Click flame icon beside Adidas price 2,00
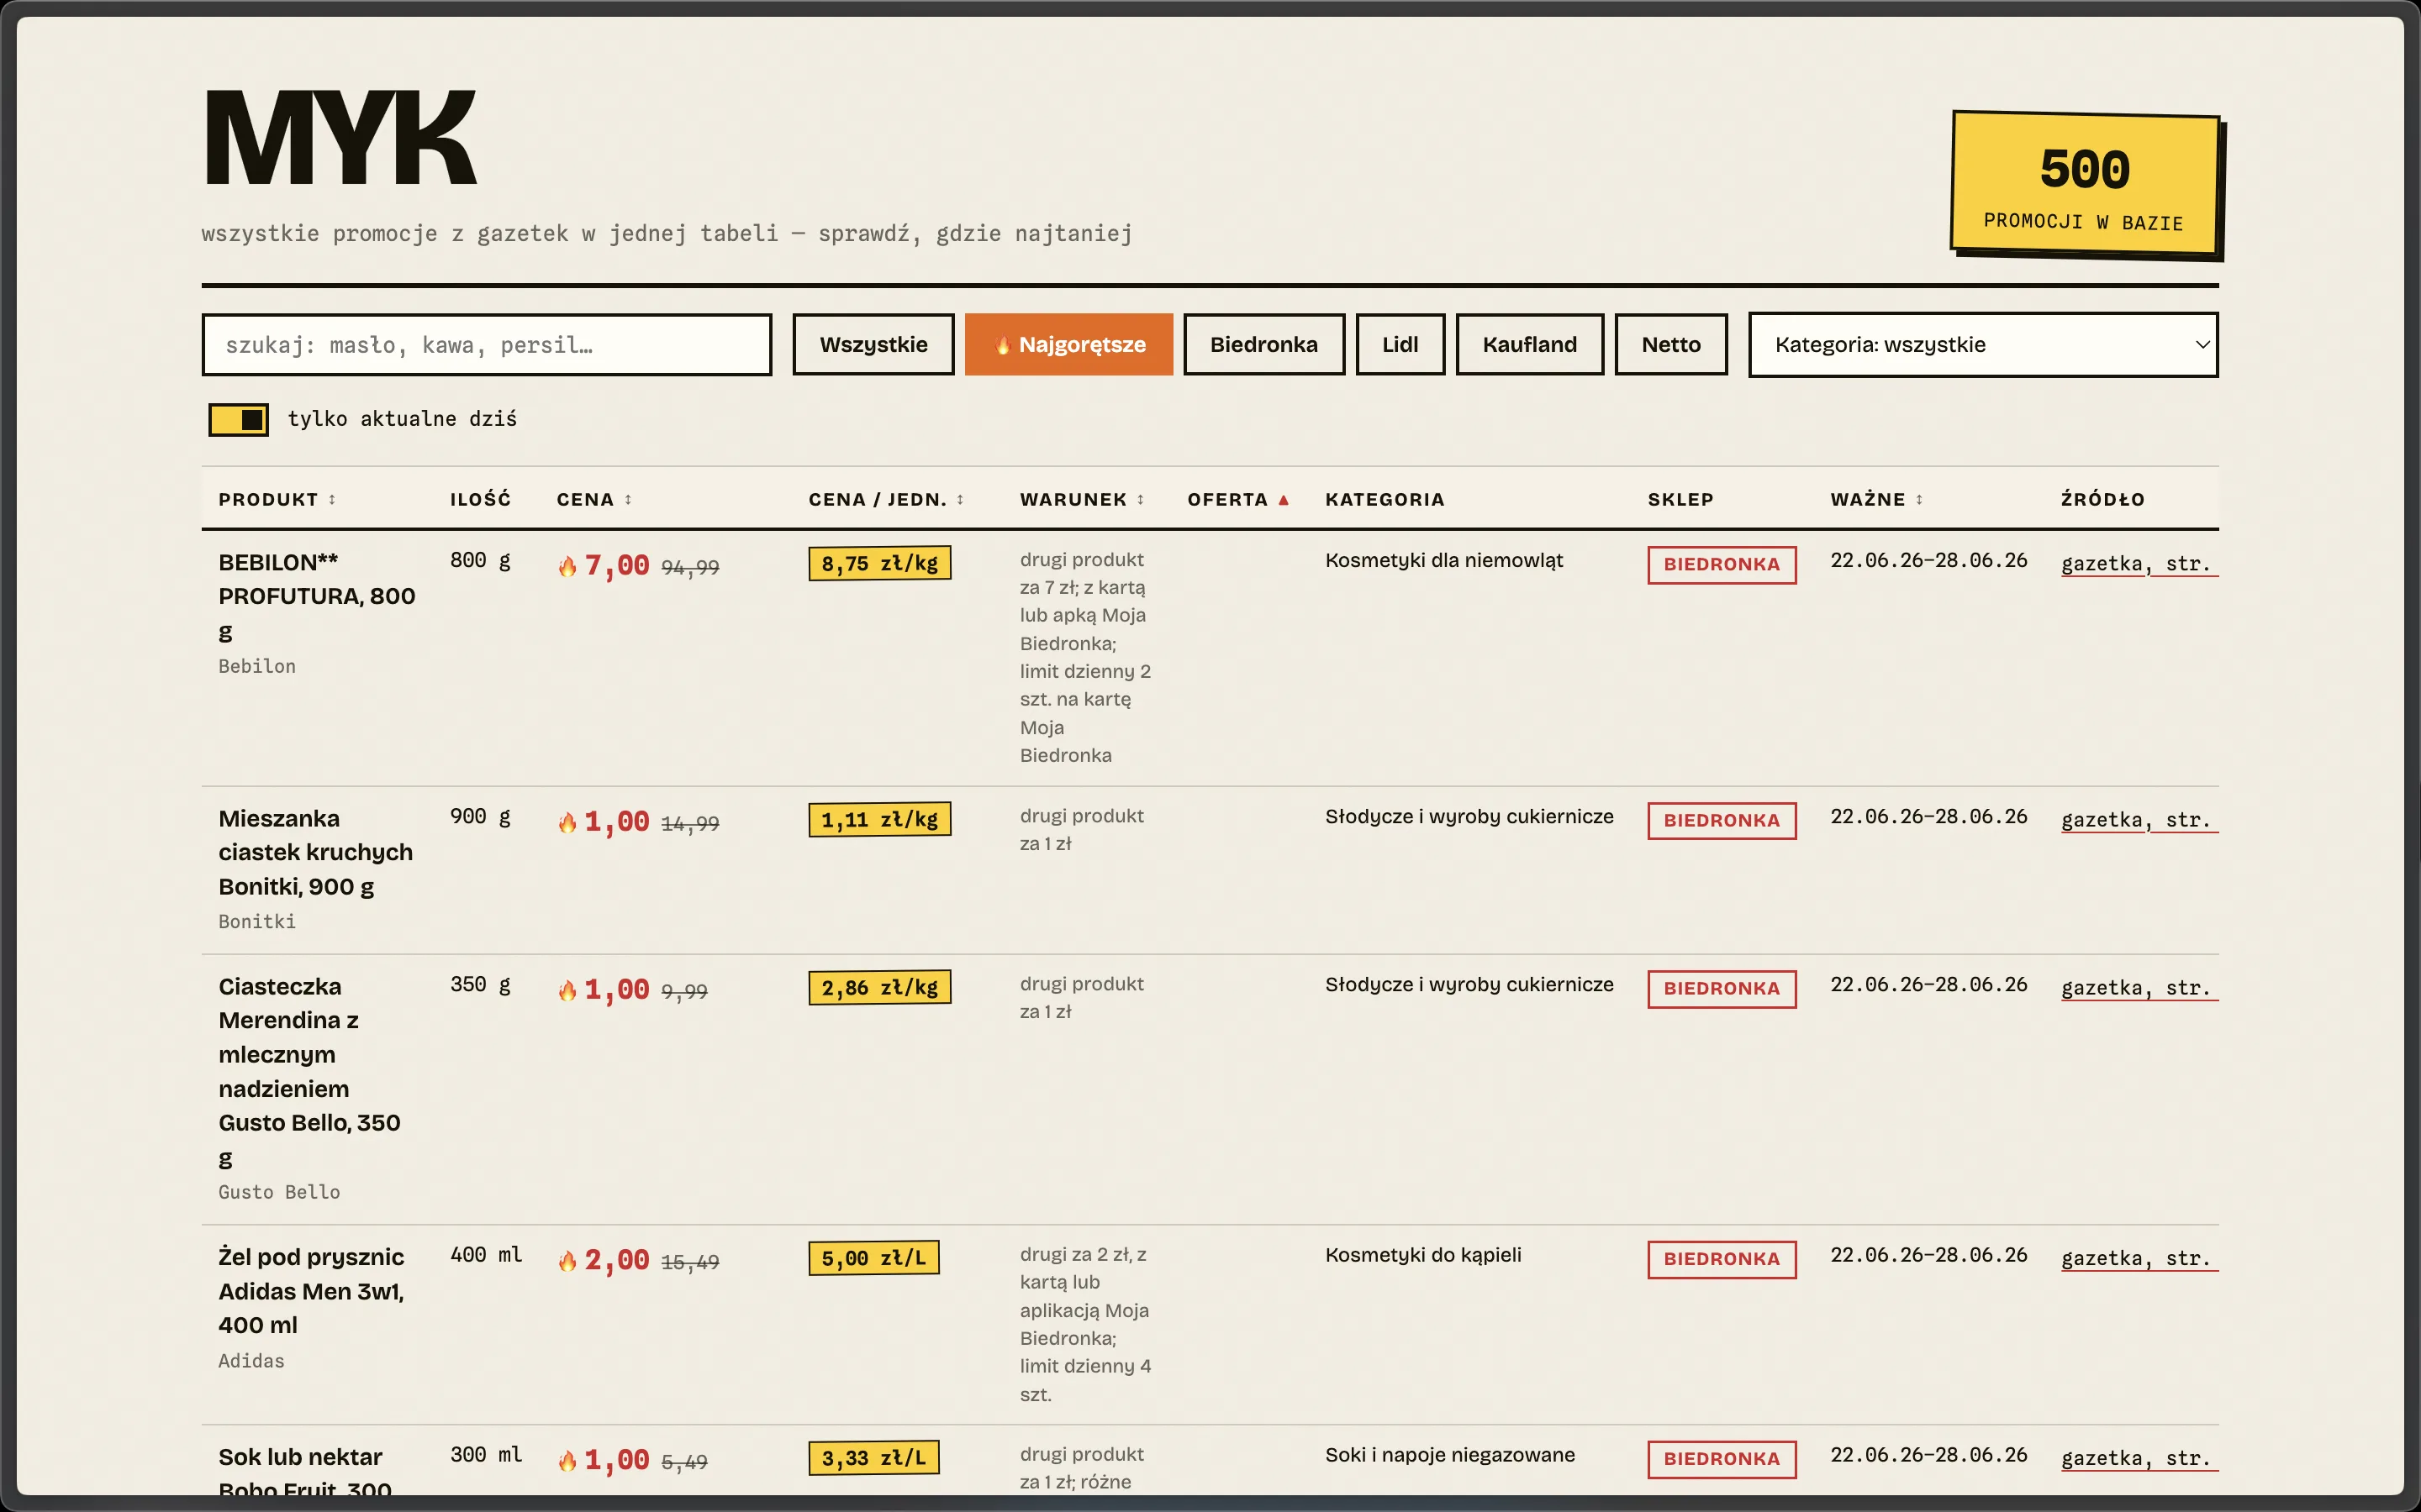Image resolution: width=2421 pixels, height=1512 pixels. click(x=567, y=1260)
